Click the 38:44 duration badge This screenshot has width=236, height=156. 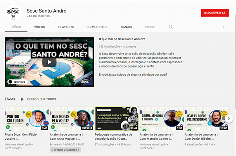[134, 128]
